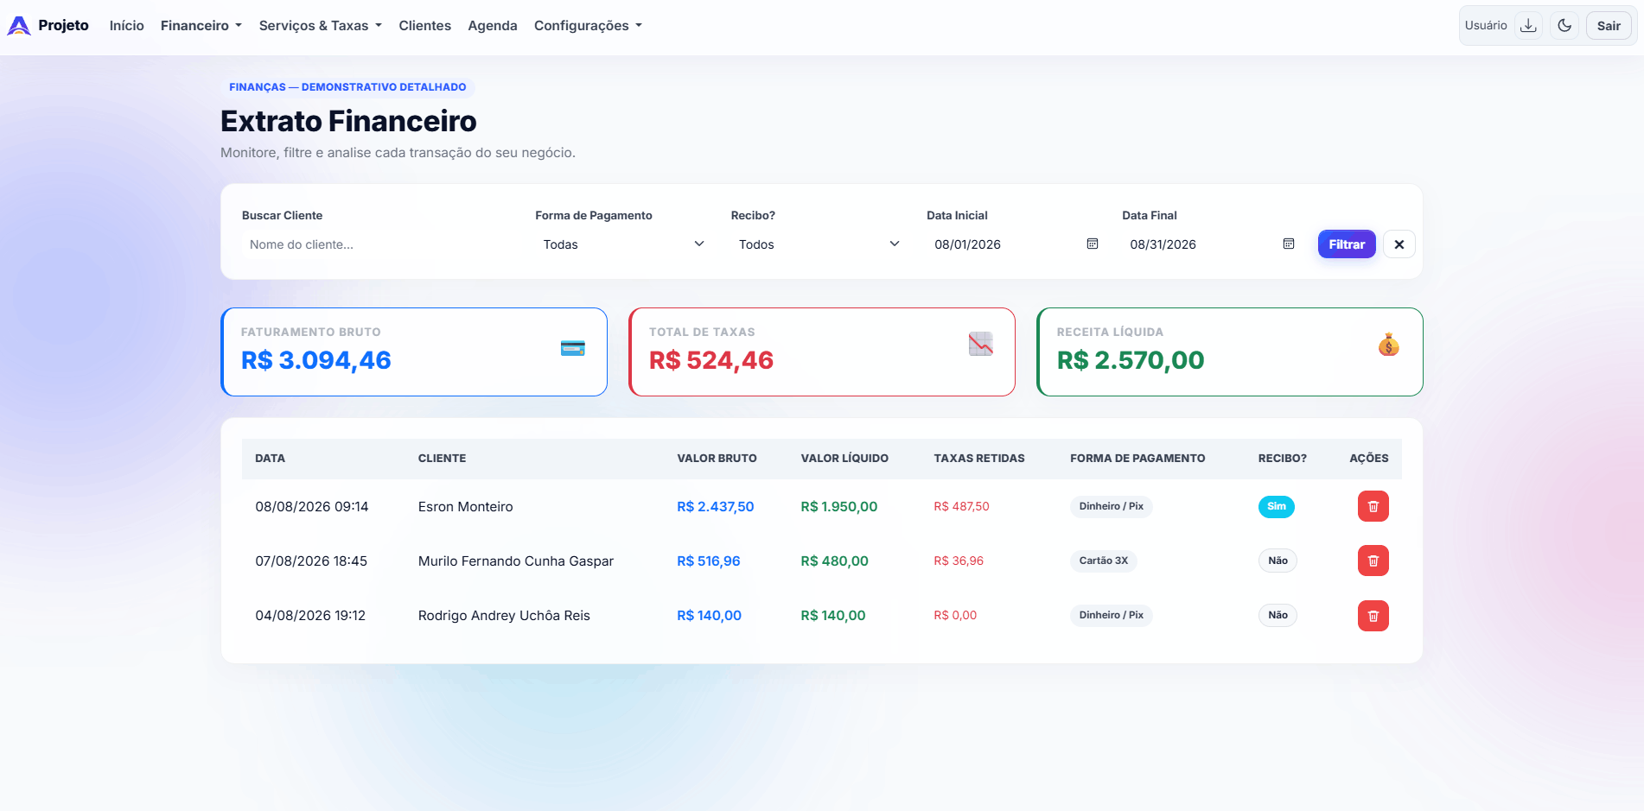
Task: Click the Finanças — Demonstrativo Detalhado tag
Action: click(347, 87)
